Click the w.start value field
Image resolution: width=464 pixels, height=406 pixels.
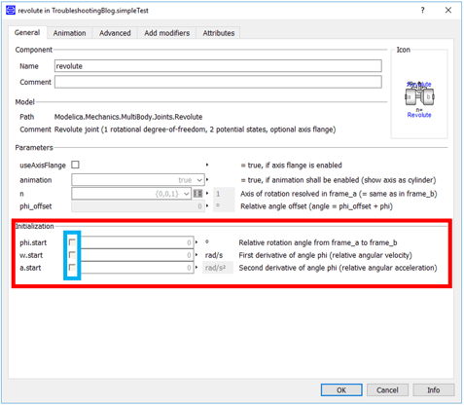137,255
